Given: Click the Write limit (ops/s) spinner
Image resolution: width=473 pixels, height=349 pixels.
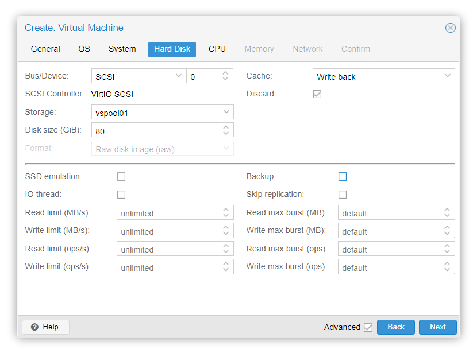Looking at the screenshot, I should point(226,267).
